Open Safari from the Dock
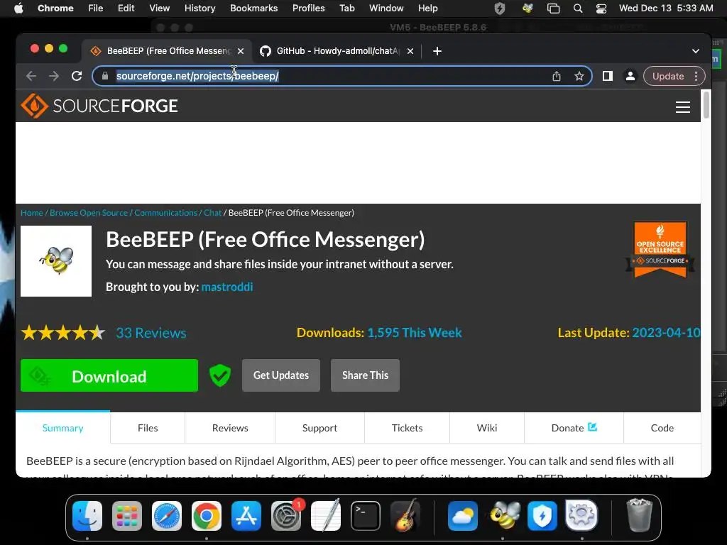Viewport: 727px width, 545px height. coord(167,516)
